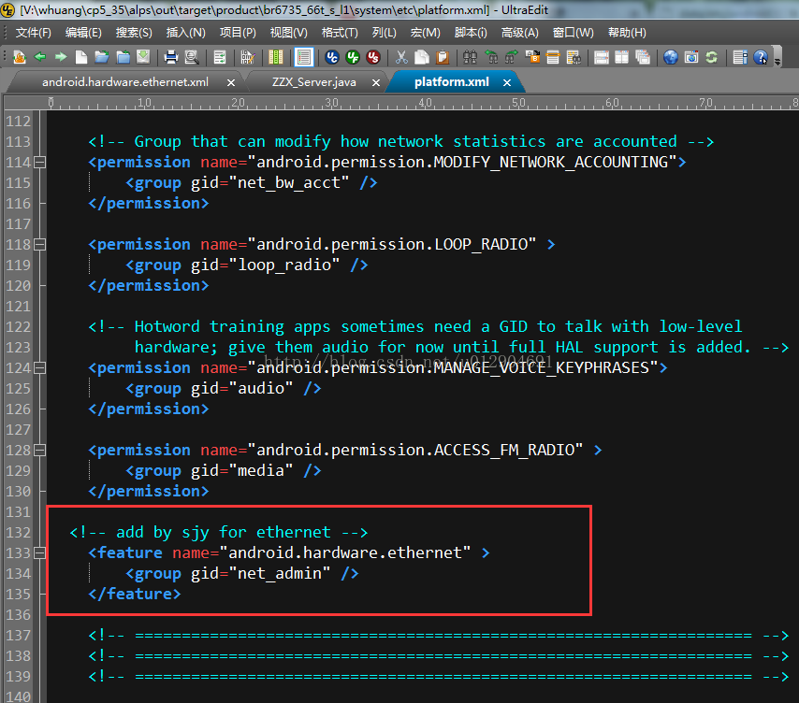
Task: Click the green refresh arrows icon
Action: [x=712, y=57]
